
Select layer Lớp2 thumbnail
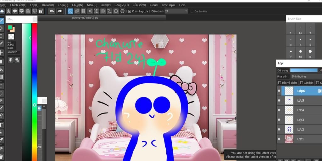coord(289,129)
